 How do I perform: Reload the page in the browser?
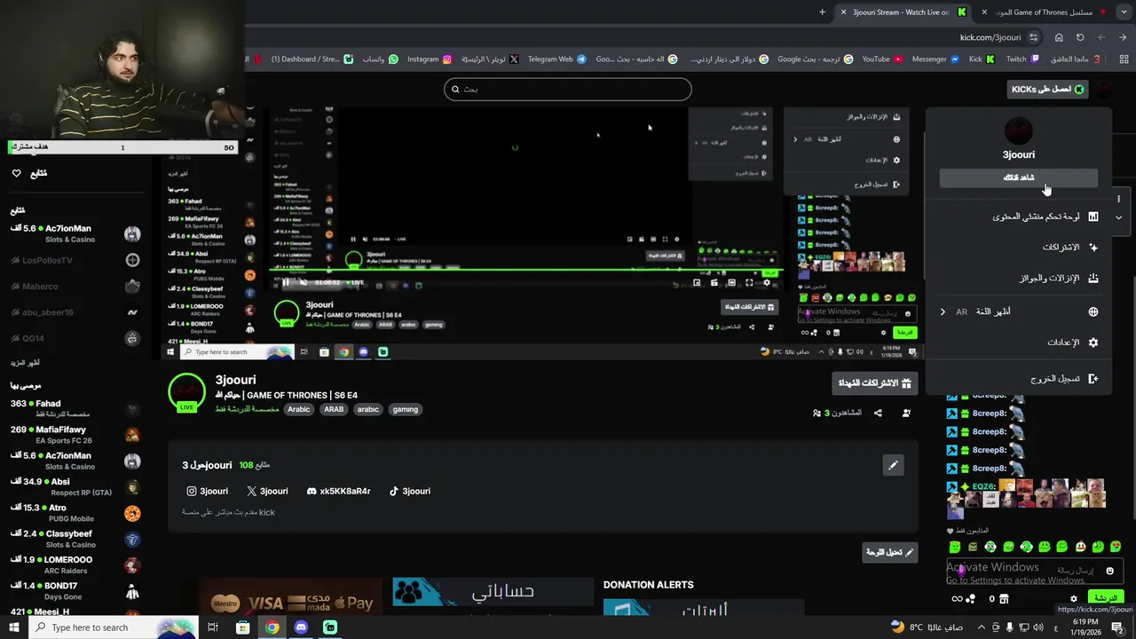[1080, 37]
